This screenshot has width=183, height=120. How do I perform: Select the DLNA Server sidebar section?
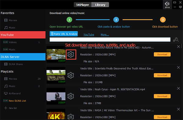tap(23, 57)
